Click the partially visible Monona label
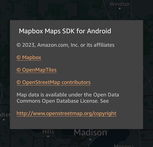The image size is (153, 147). [x=124, y=146]
